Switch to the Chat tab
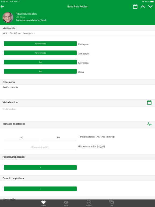Image resolution: width=155 pixels, height=207 pixels. click(111, 203)
